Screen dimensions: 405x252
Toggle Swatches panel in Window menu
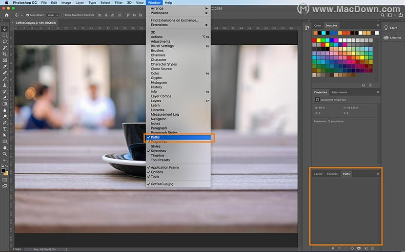pyautogui.click(x=178, y=151)
